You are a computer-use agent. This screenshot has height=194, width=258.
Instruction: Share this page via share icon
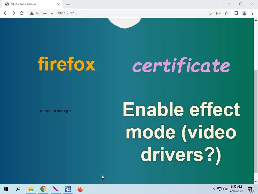tap(218, 13)
